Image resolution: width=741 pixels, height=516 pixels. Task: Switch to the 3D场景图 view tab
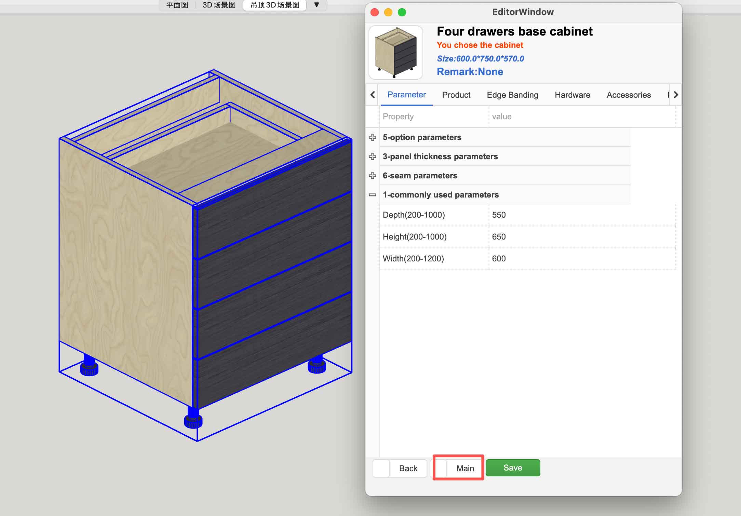219,5
